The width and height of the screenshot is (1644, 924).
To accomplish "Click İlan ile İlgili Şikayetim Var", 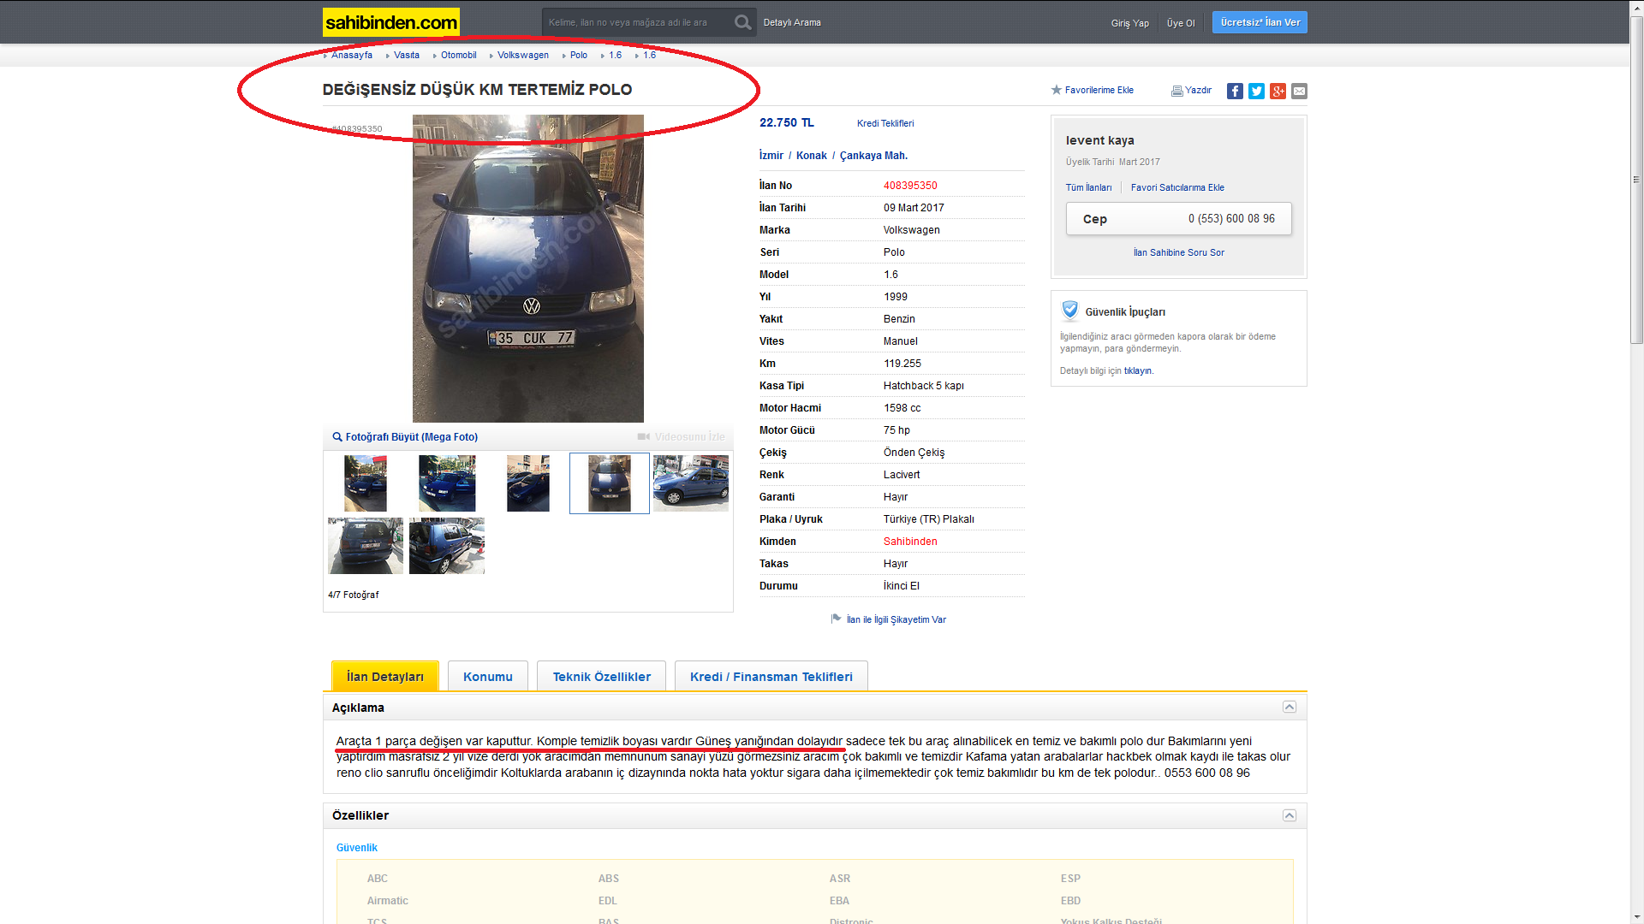I will (896, 619).
